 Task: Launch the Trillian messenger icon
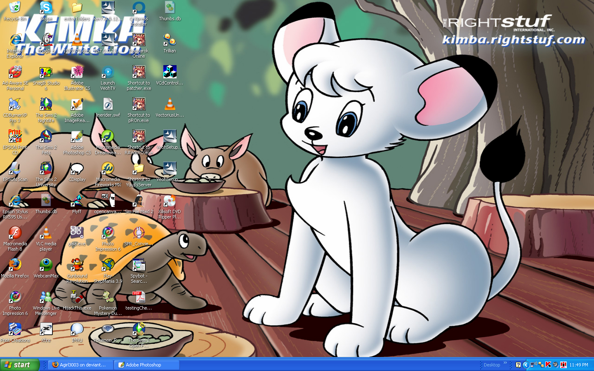(170, 43)
